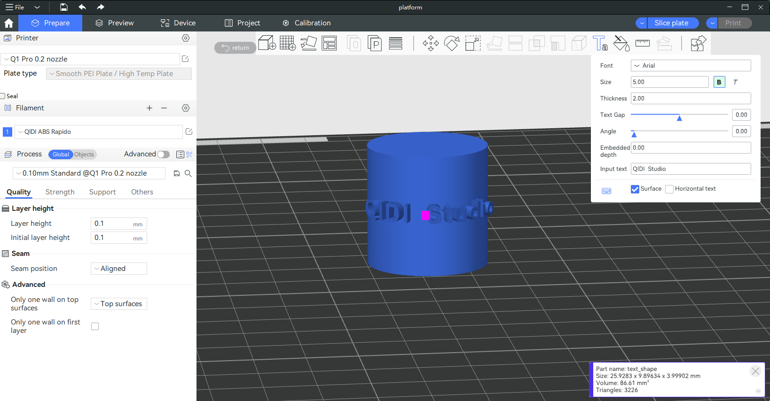Select the Measure ruler tool
This screenshot has width=770, height=401.
[x=642, y=43]
